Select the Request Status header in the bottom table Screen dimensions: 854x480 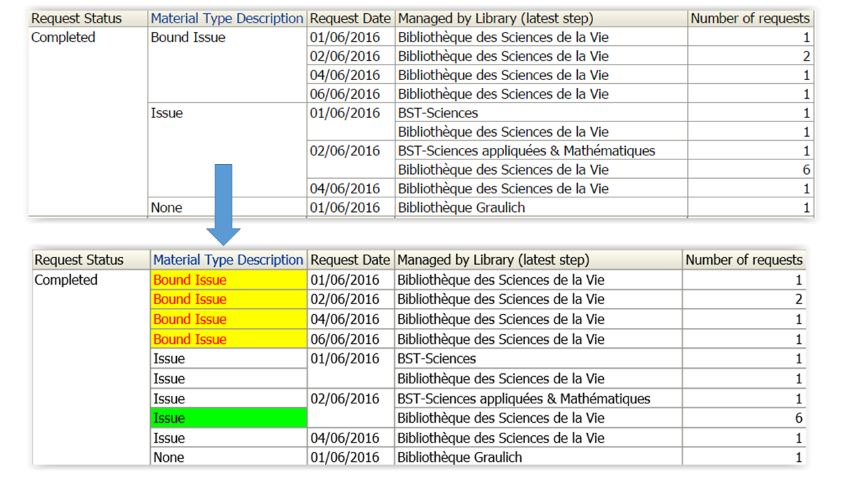(x=91, y=260)
